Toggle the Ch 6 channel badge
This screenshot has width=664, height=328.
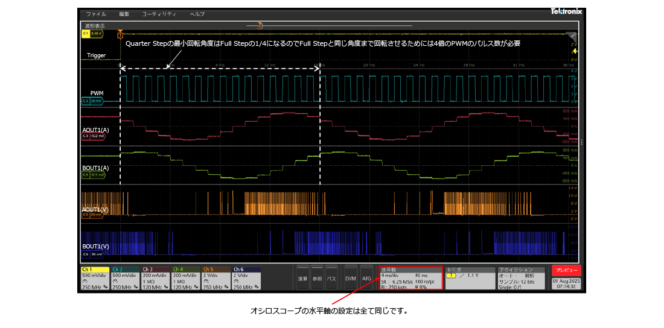[x=246, y=278]
